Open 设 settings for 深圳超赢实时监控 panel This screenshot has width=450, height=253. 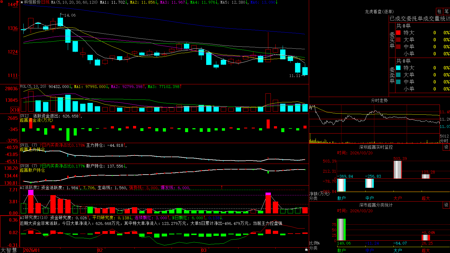tap(446, 147)
